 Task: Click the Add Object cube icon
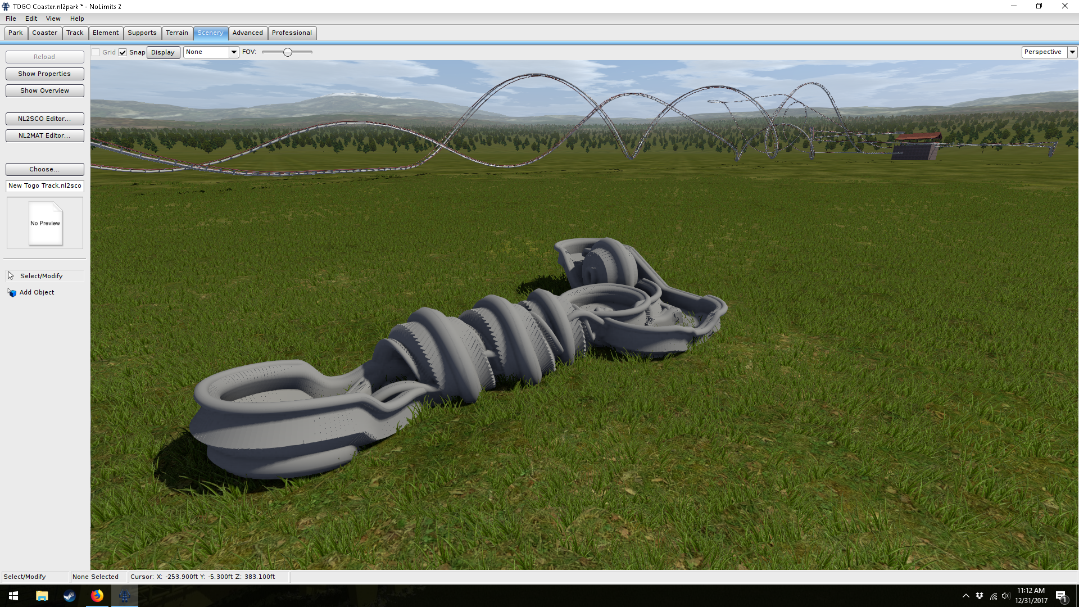coord(12,293)
